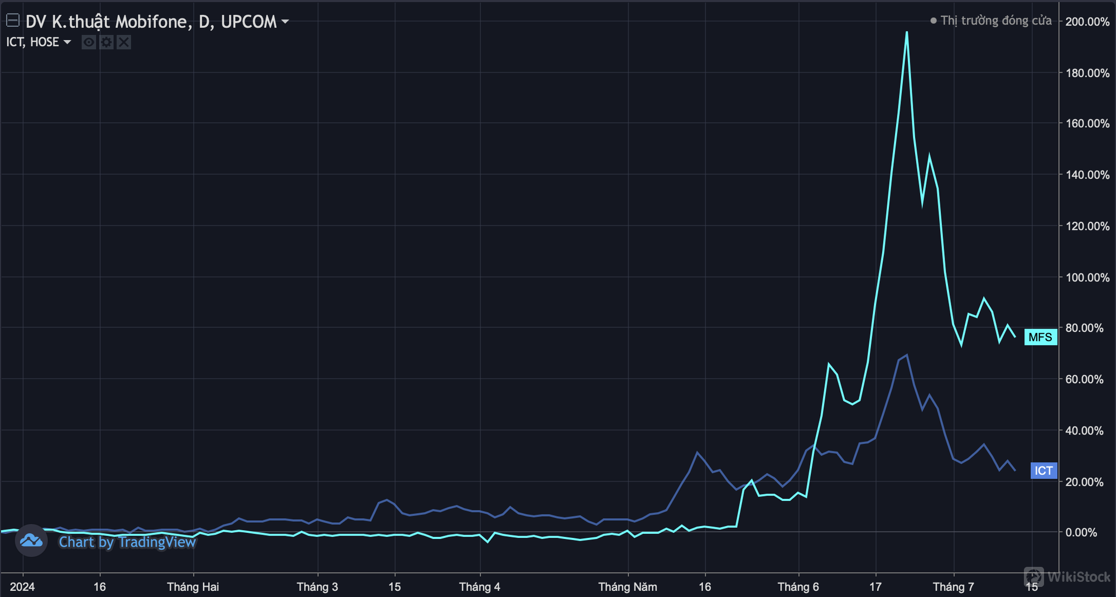Toggle visibility of the ICT series with the eye icon
The image size is (1116, 597).
click(x=89, y=42)
